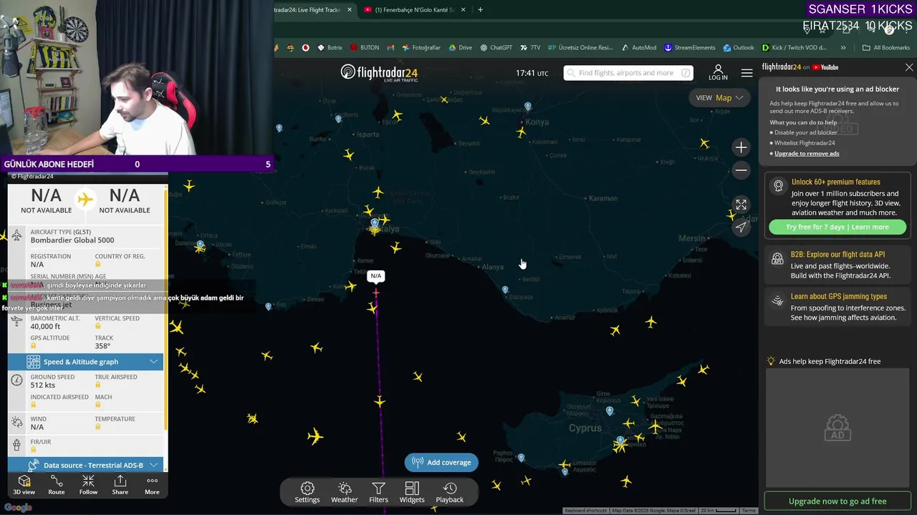Open Learn about GPS jamming types

tap(837, 307)
